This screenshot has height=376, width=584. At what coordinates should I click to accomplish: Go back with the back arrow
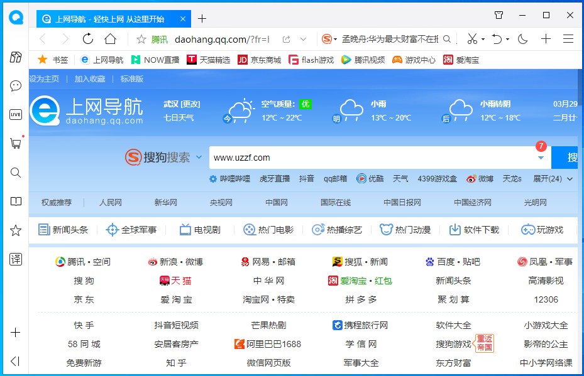[43, 39]
